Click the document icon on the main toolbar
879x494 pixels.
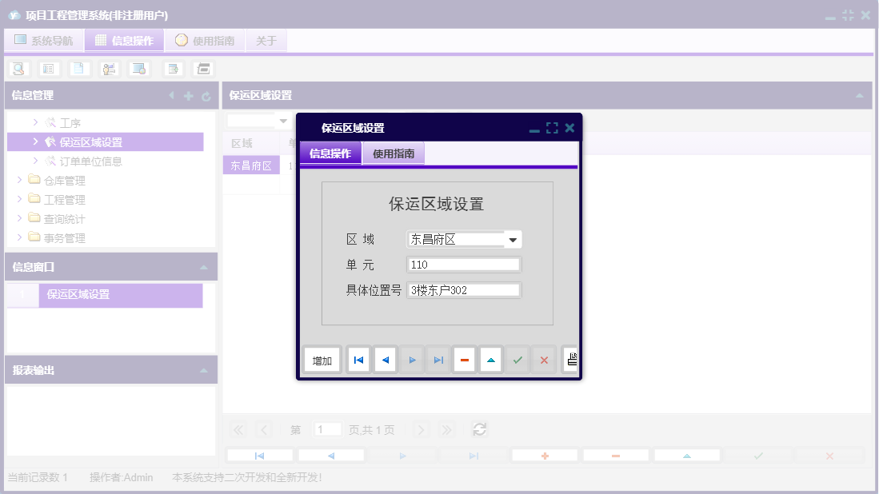(78, 69)
